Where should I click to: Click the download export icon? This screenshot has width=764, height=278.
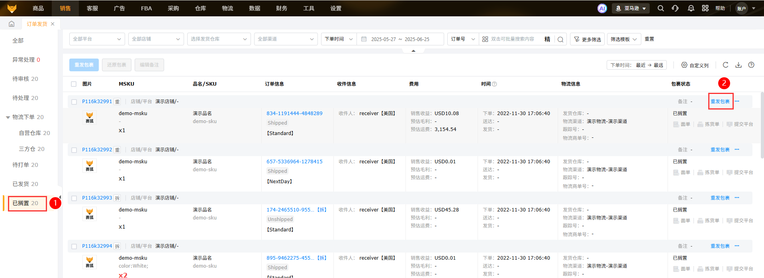point(739,65)
